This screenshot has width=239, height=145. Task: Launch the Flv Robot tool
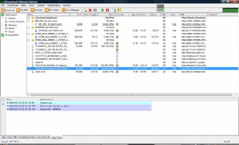[x=52, y=10]
